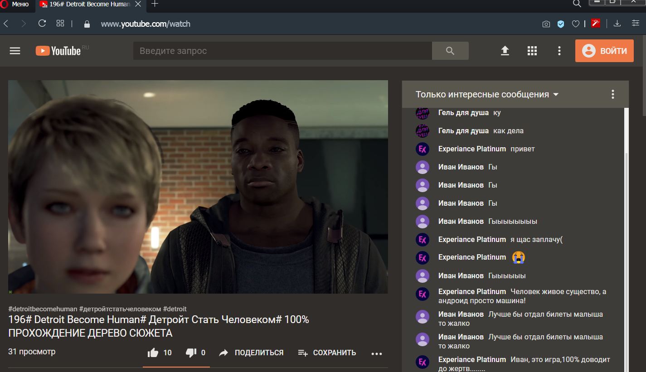Click the YouTube logo

tap(58, 51)
